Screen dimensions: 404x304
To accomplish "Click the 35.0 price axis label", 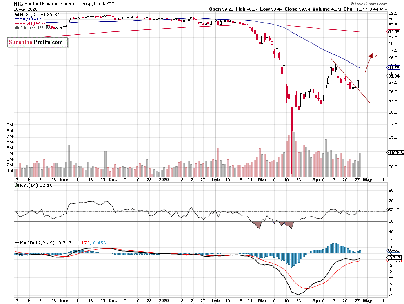I will (393, 92).
